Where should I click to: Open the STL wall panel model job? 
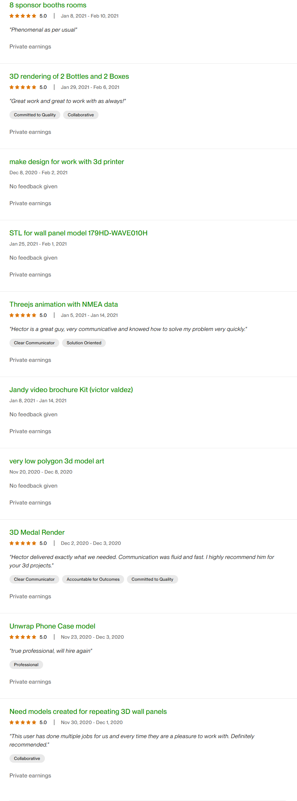click(78, 233)
